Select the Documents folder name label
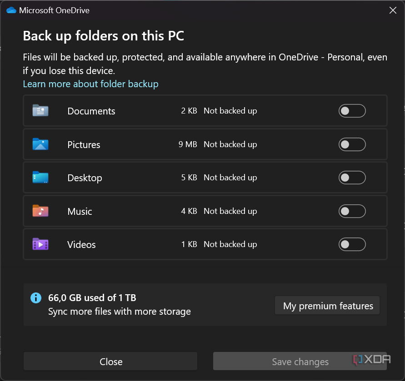 click(91, 111)
